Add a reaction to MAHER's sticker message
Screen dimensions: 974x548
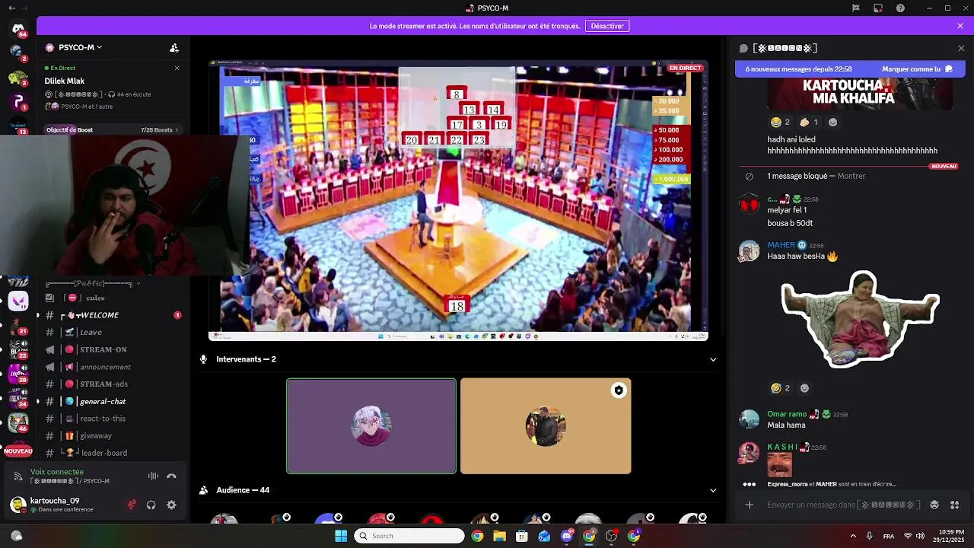pos(804,388)
